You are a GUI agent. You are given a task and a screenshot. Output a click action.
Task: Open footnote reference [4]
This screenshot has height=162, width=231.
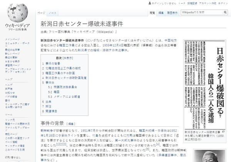click(158, 144)
